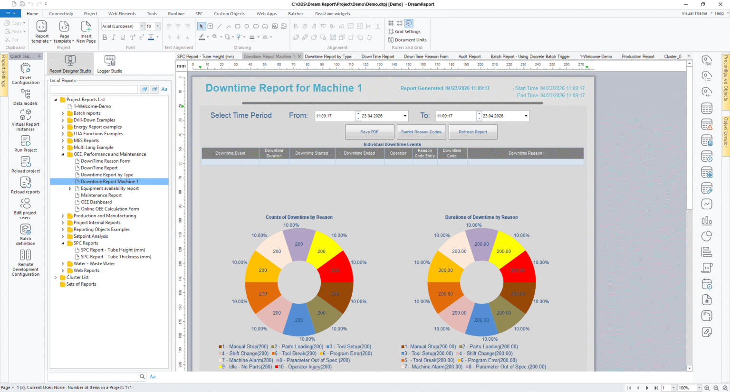This screenshot has height=392, width=730.
Task: Open the Batch definition tool
Action: click(26, 234)
